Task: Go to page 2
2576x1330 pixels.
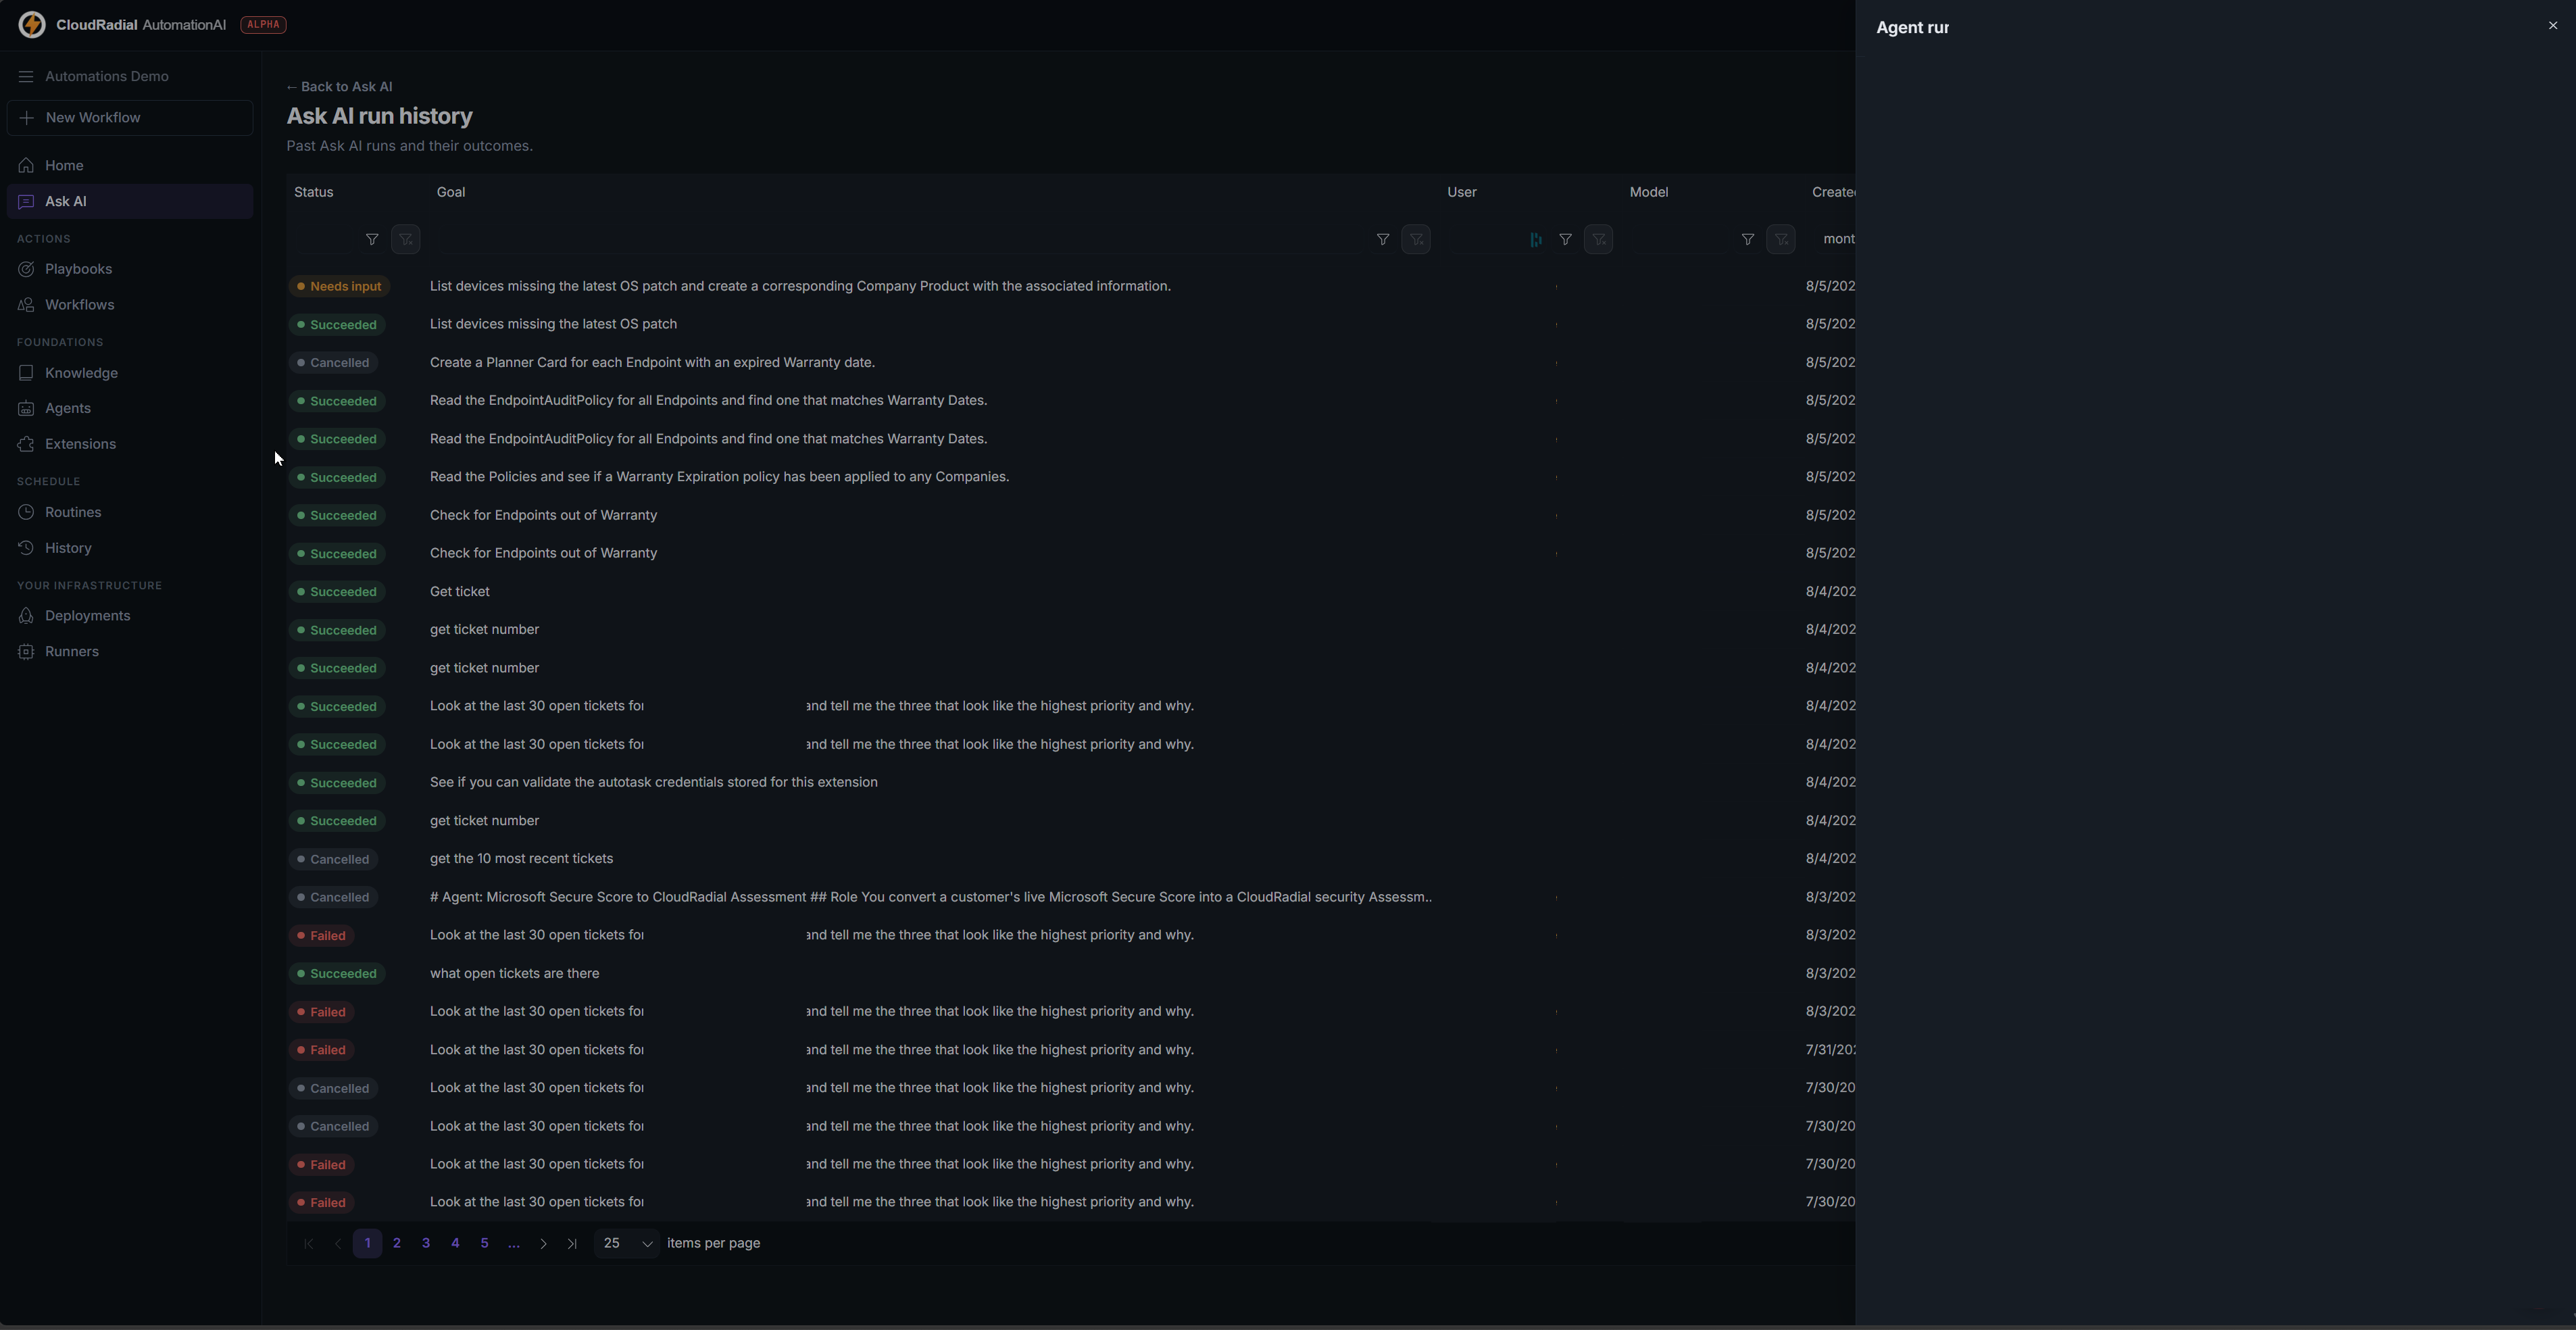Action: coord(397,1244)
